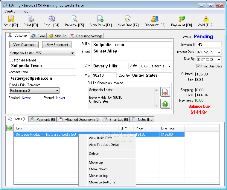Switch to the Ship To tab
Image resolution: width=227 pixels, height=190 pixels.
pyautogui.click(x=57, y=36)
